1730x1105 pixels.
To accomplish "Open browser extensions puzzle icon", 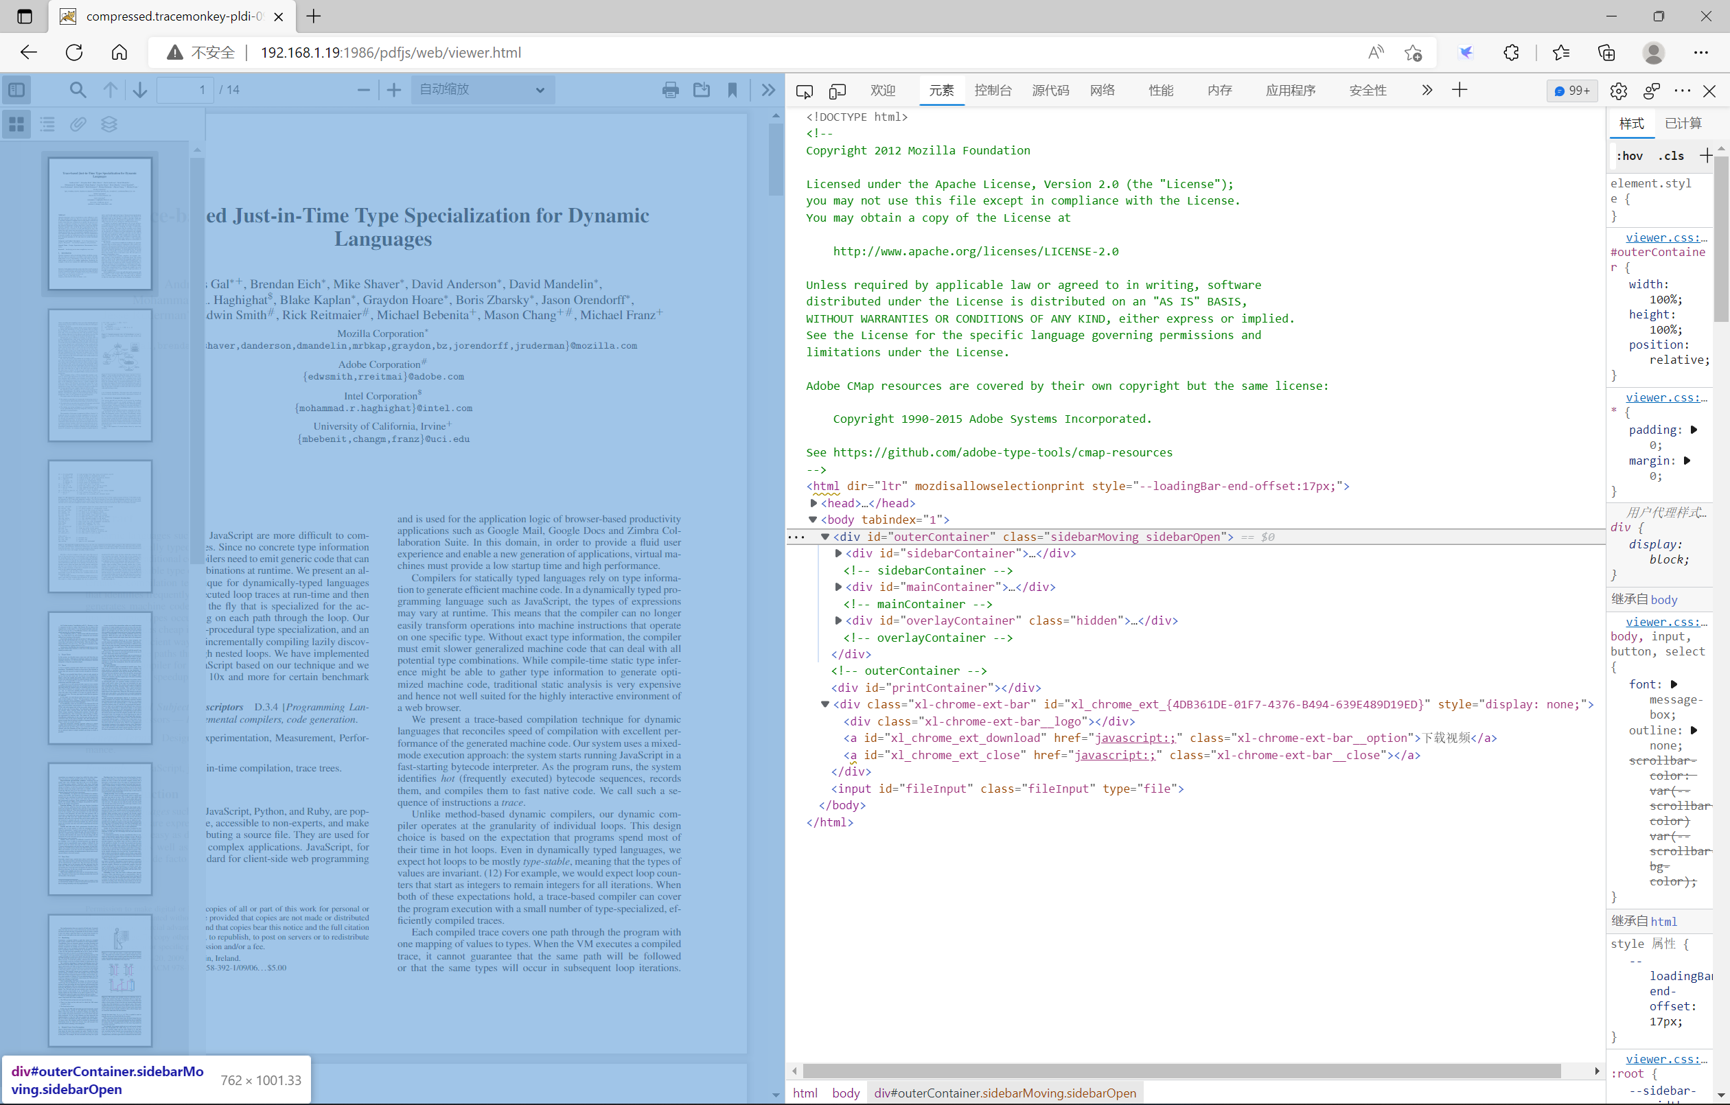I will [1511, 52].
